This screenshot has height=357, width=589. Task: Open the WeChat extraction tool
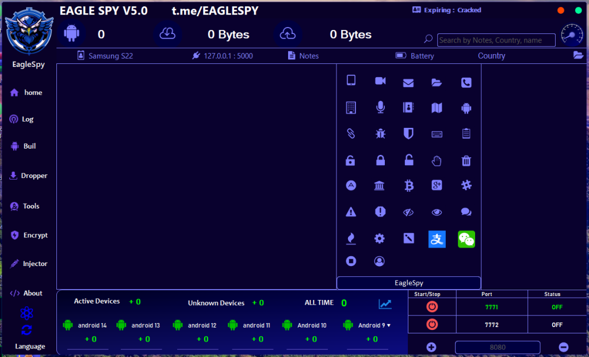pos(466,238)
